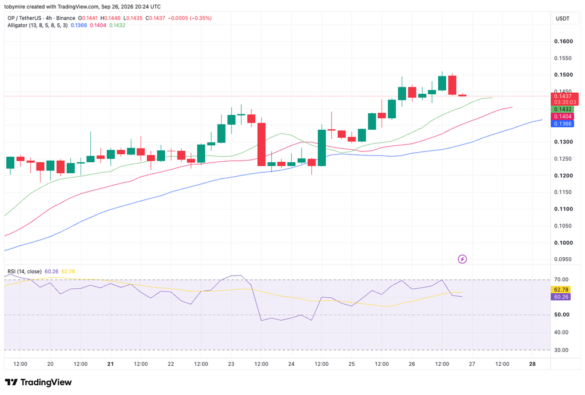Image resolution: width=585 pixels, height=395 pixels.
Task: Click the 03:35:03 countdown timer label
Action: (x=565, y=102)
